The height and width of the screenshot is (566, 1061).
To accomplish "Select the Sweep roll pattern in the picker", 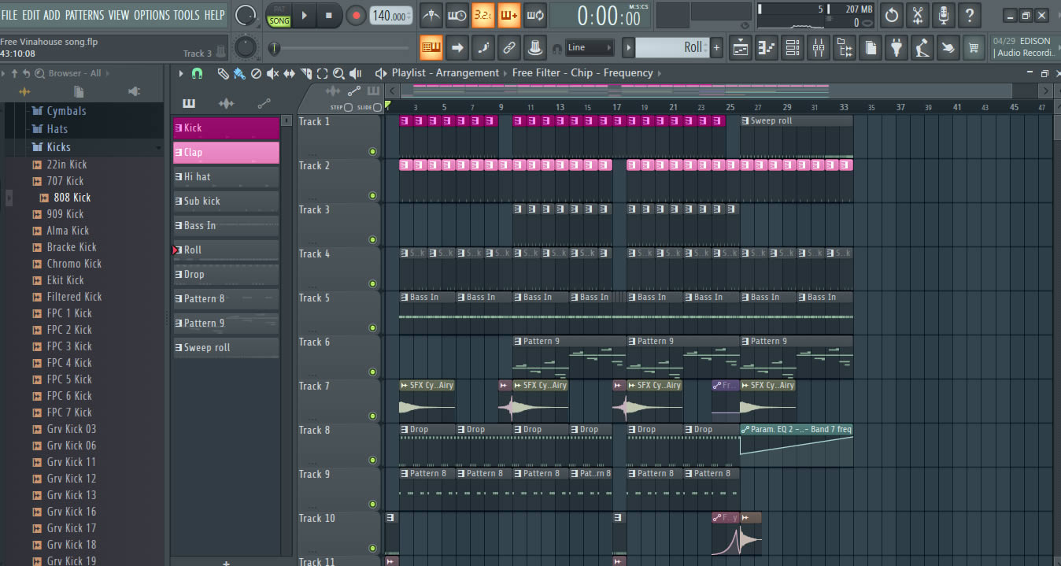I will point(226,347).
